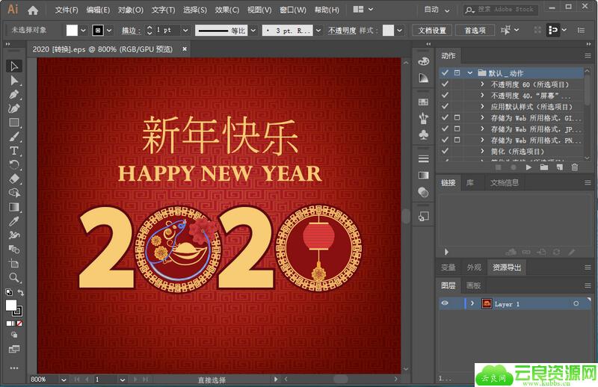Click the Layer 1 thumbnail
The height and width of the screenshot is (387, 598).
pyautogui.click(x=487, y=303)
